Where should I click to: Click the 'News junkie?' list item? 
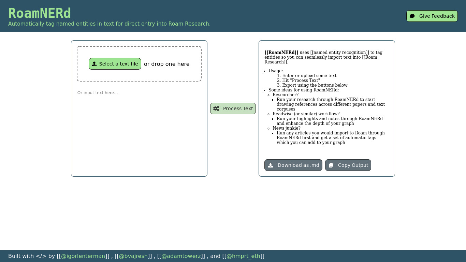point(287,128)
